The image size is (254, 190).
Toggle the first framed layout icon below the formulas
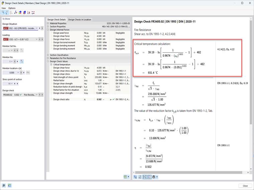click(x=145, y=177)
